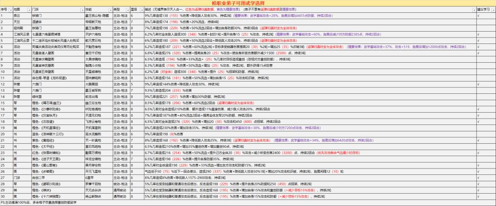Image resolution: width=496 pixels, height=206 pixels.
Task: Select the 天元合纵诀 skill cell
Action: click(98, 190)
